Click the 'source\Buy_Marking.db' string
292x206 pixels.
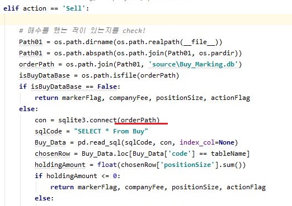pyautogui.click(x=193, y=64)
